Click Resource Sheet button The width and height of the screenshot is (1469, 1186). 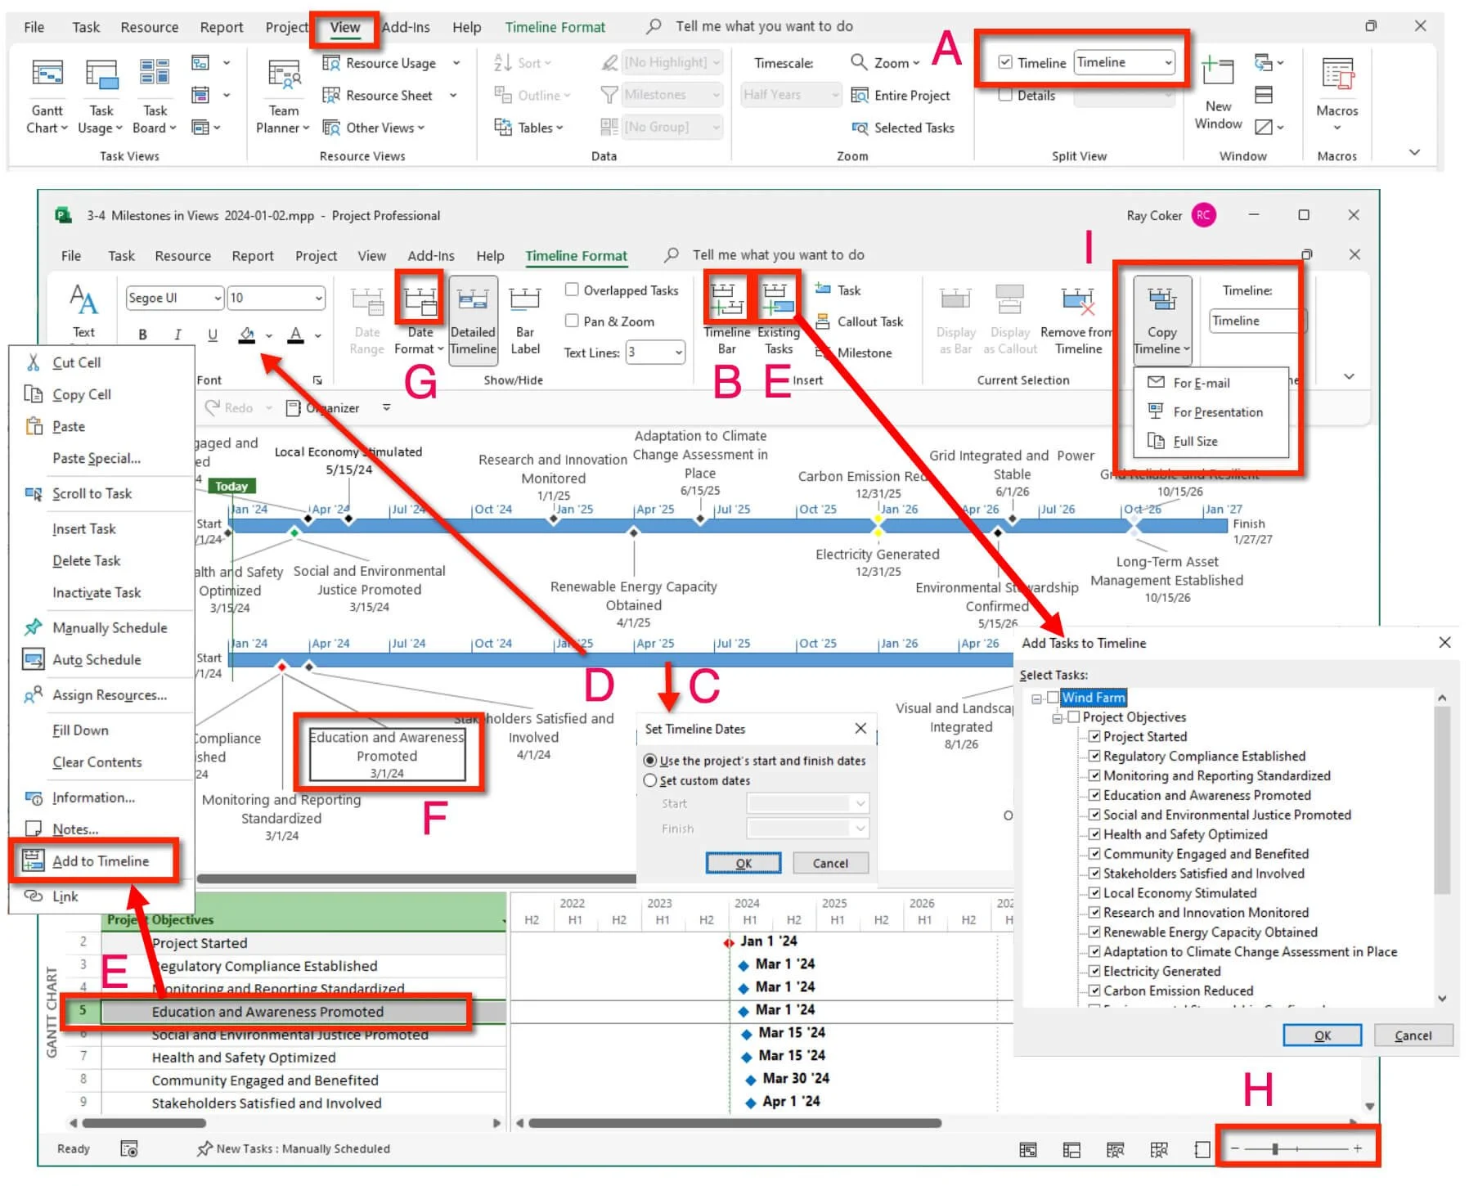click(379, 95)
